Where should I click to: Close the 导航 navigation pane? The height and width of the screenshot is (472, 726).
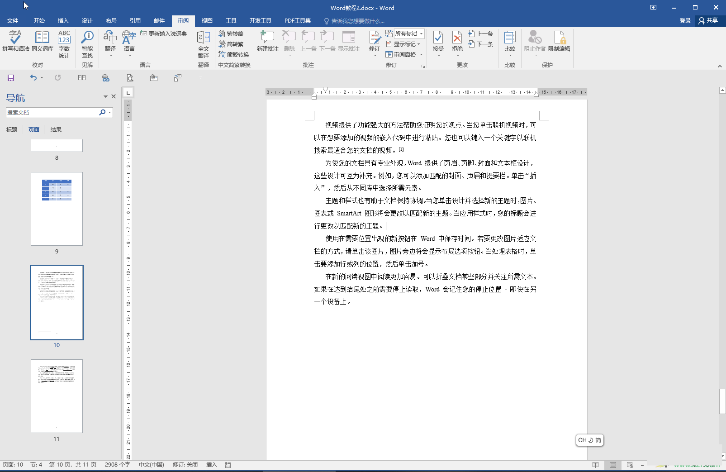(114, 96)
